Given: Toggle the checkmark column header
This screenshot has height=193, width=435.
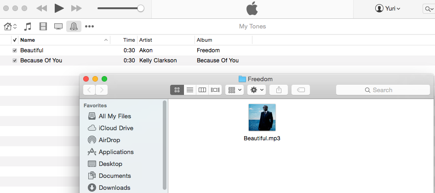Looking at the screenshot, I should 15,40.
